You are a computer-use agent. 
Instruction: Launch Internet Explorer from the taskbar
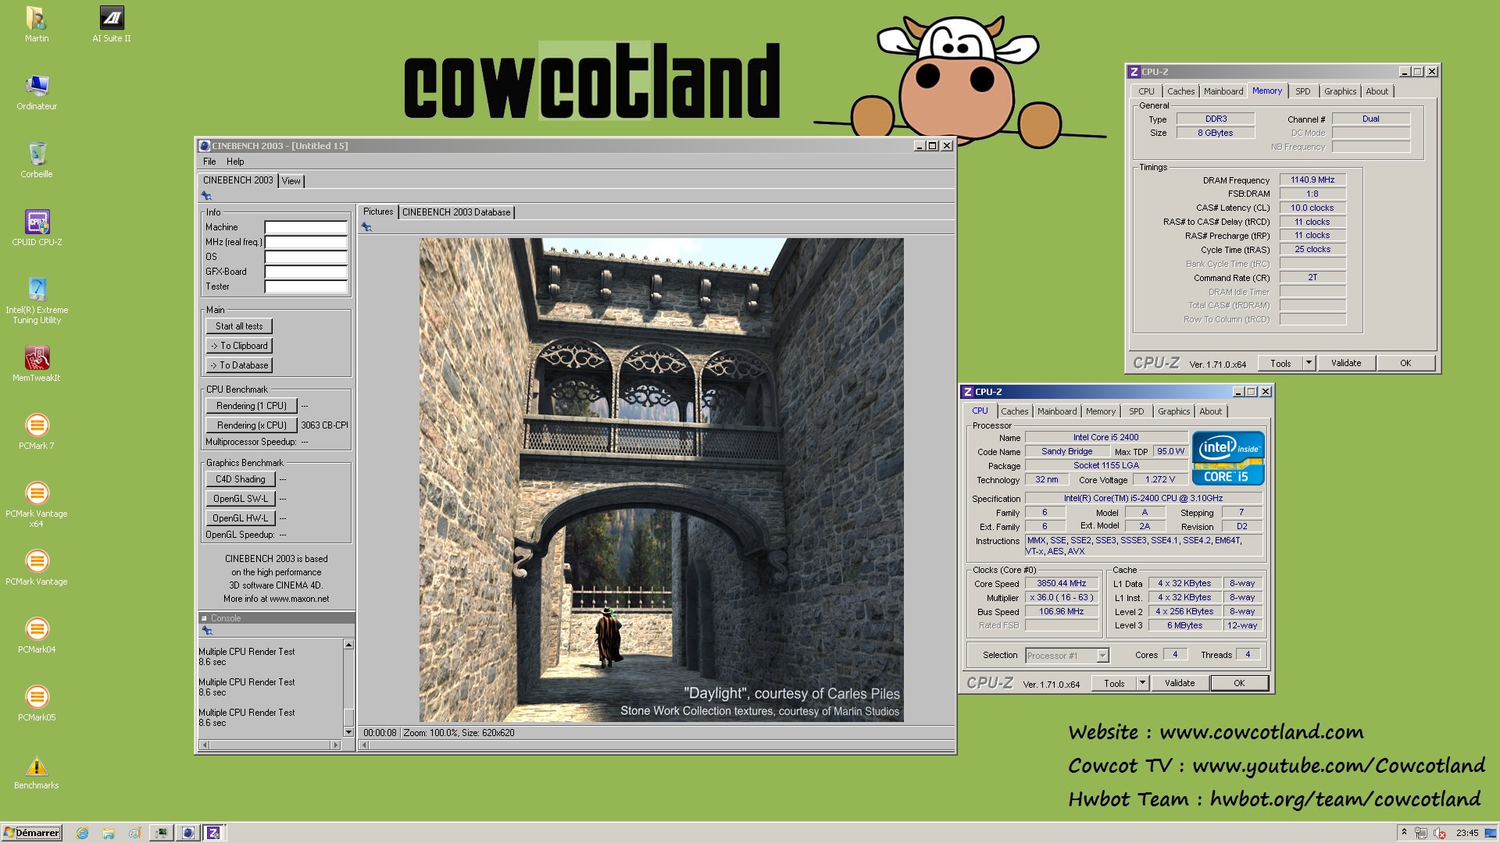tap(83, 833)
